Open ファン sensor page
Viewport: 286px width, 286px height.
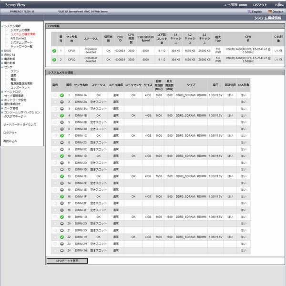(15, 71)
